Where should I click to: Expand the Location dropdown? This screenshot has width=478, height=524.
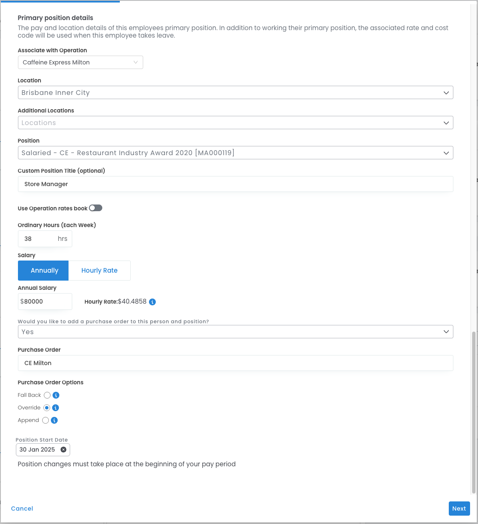tap(235, 93)
